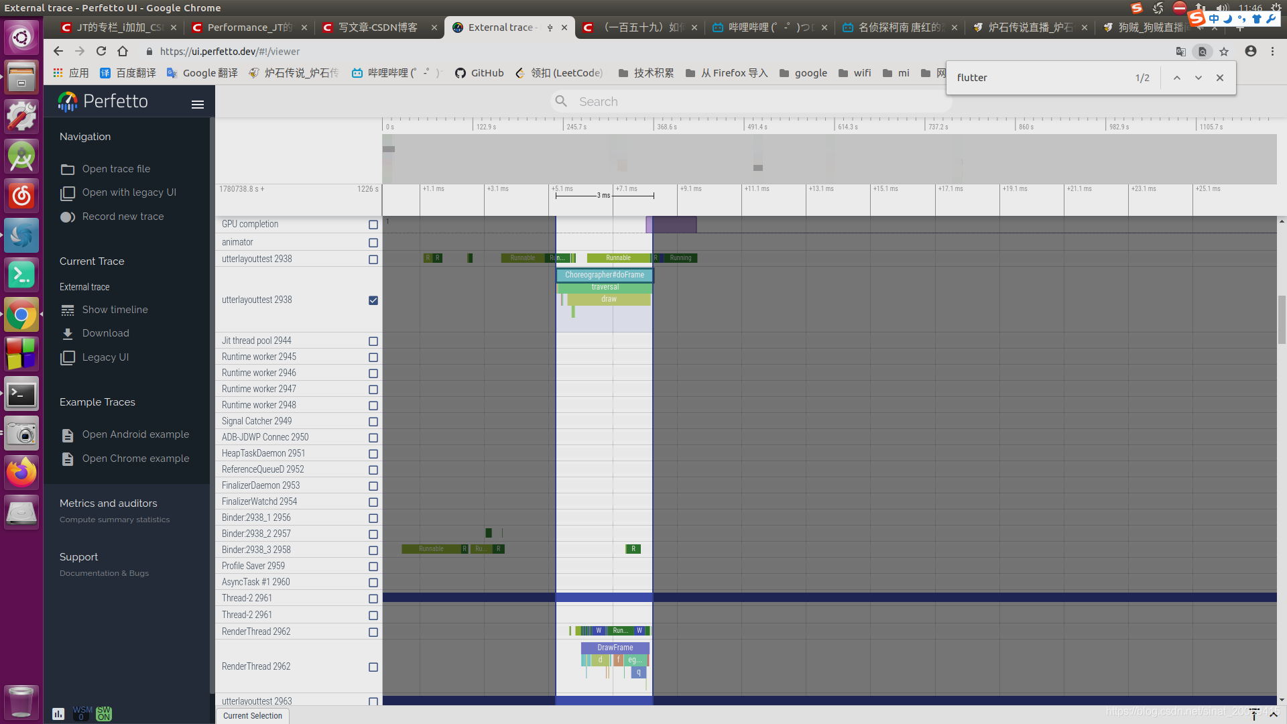The image size is (1287, 724).
Task: Click the Show timeline icon
Action: [x=68, y=310]
